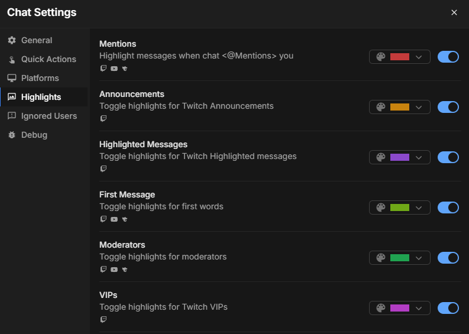Click 'Highlight messages when chat <@Mentions> you' text

196,56
